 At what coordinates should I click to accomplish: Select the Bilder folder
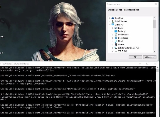point(121,28)
